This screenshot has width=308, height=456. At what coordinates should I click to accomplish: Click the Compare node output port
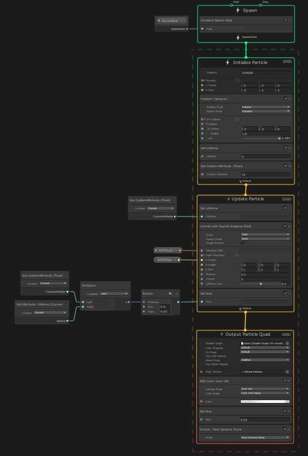(129, 302)
